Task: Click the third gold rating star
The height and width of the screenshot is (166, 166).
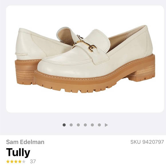Action: [x=16, y=162]
